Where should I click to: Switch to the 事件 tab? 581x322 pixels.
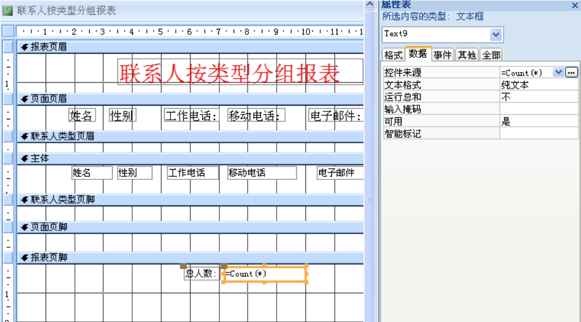click(442, 55)
